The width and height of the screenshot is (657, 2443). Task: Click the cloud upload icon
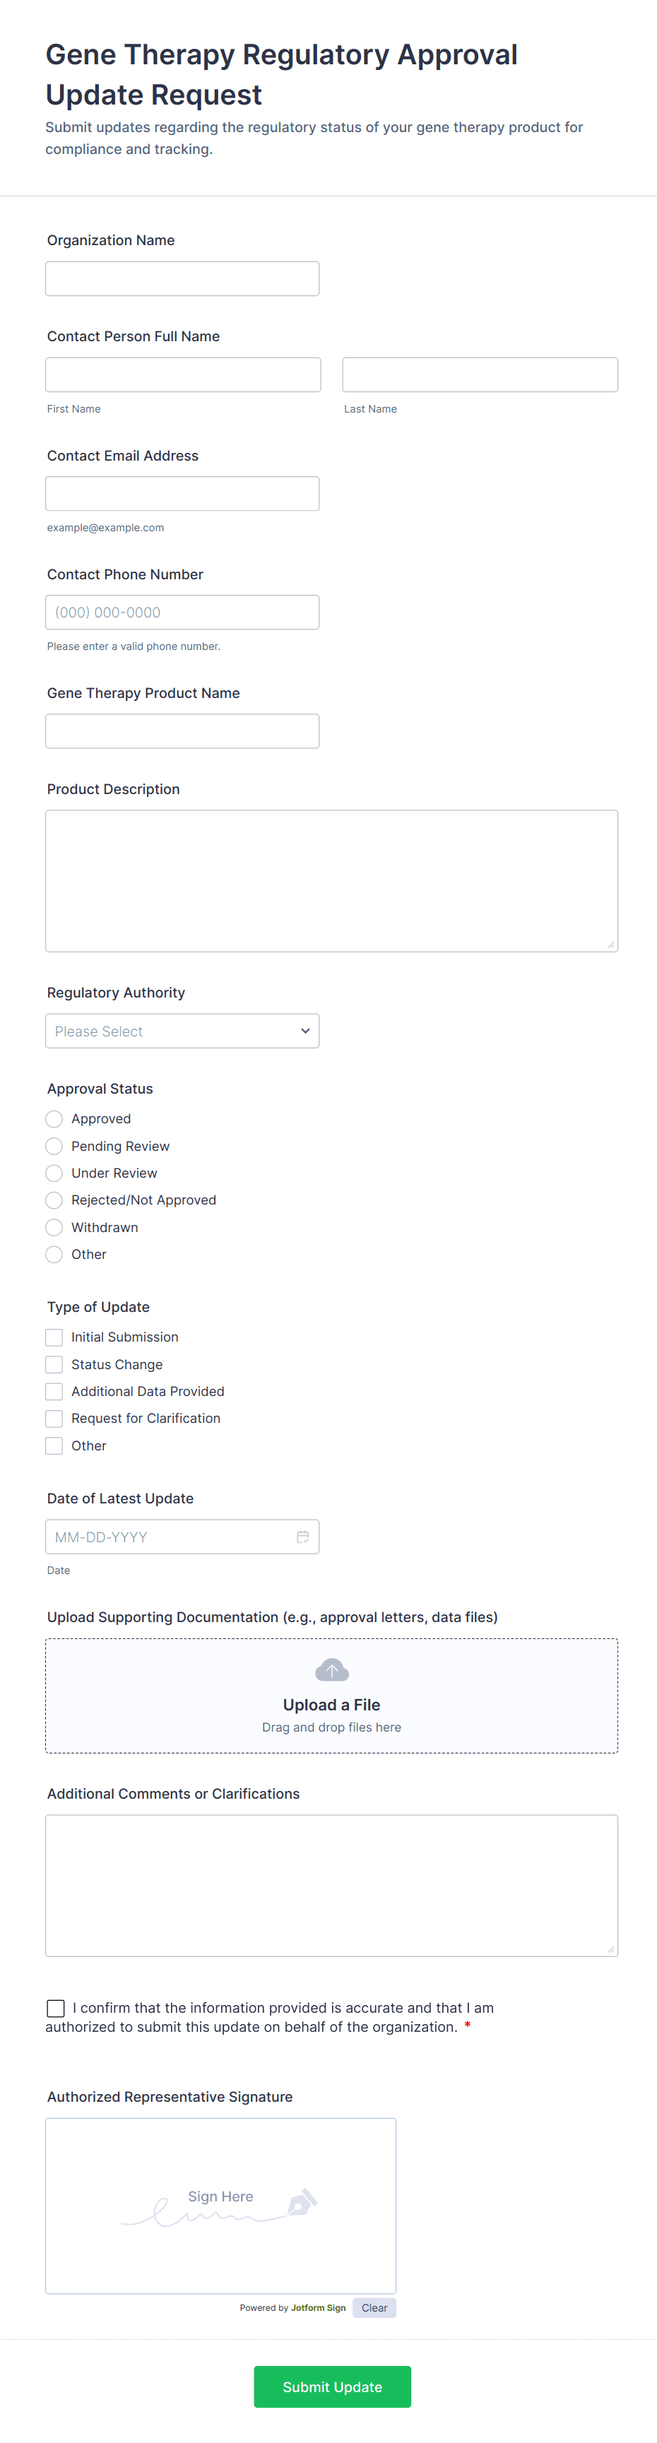pos(332,1670)
